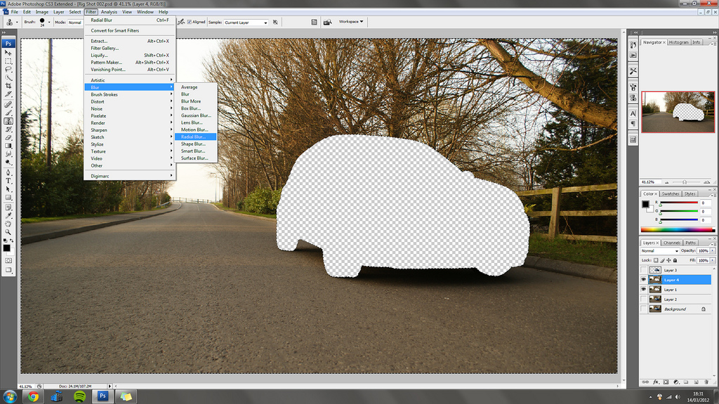Image resolution: width=719 pixels, height=404 pixels.
Task: Select the Move tool
Action: (x=8, y=53)
